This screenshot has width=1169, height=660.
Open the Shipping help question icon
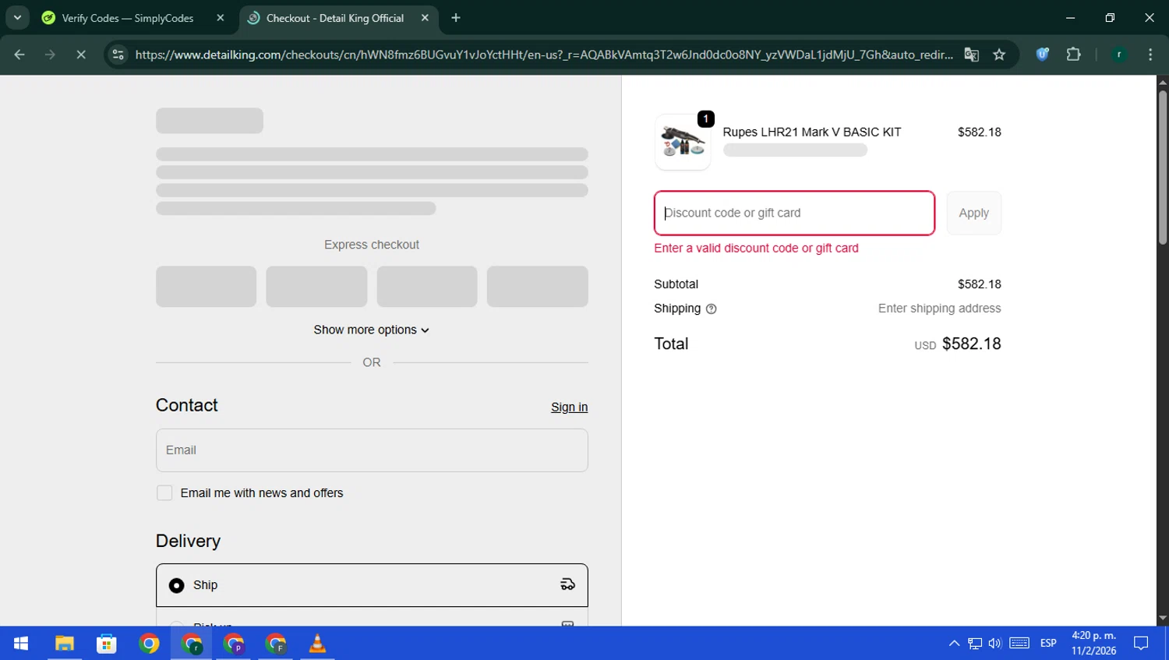pyautogui.click(x=711, y=309)
